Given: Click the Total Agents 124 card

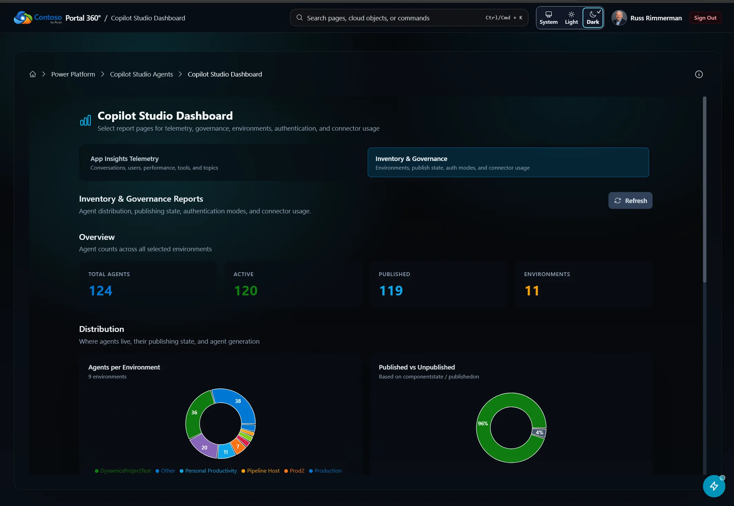Looking at the screenshot, I should 148,284.
